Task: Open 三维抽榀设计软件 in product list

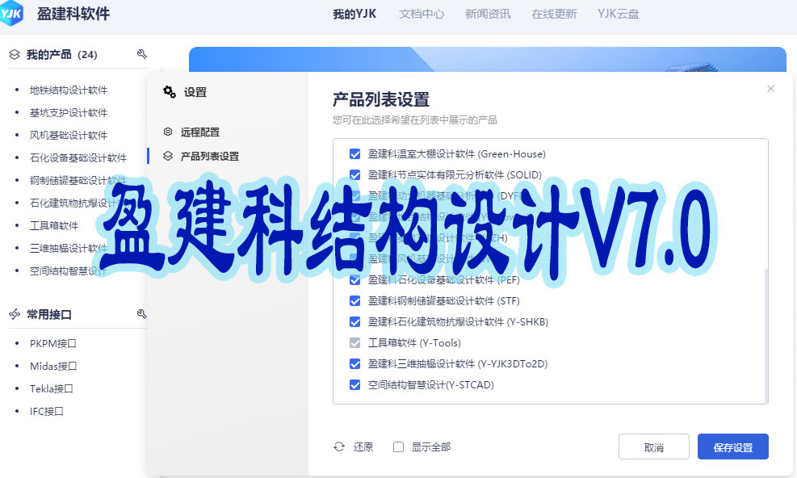Action: tap(68, 248)
